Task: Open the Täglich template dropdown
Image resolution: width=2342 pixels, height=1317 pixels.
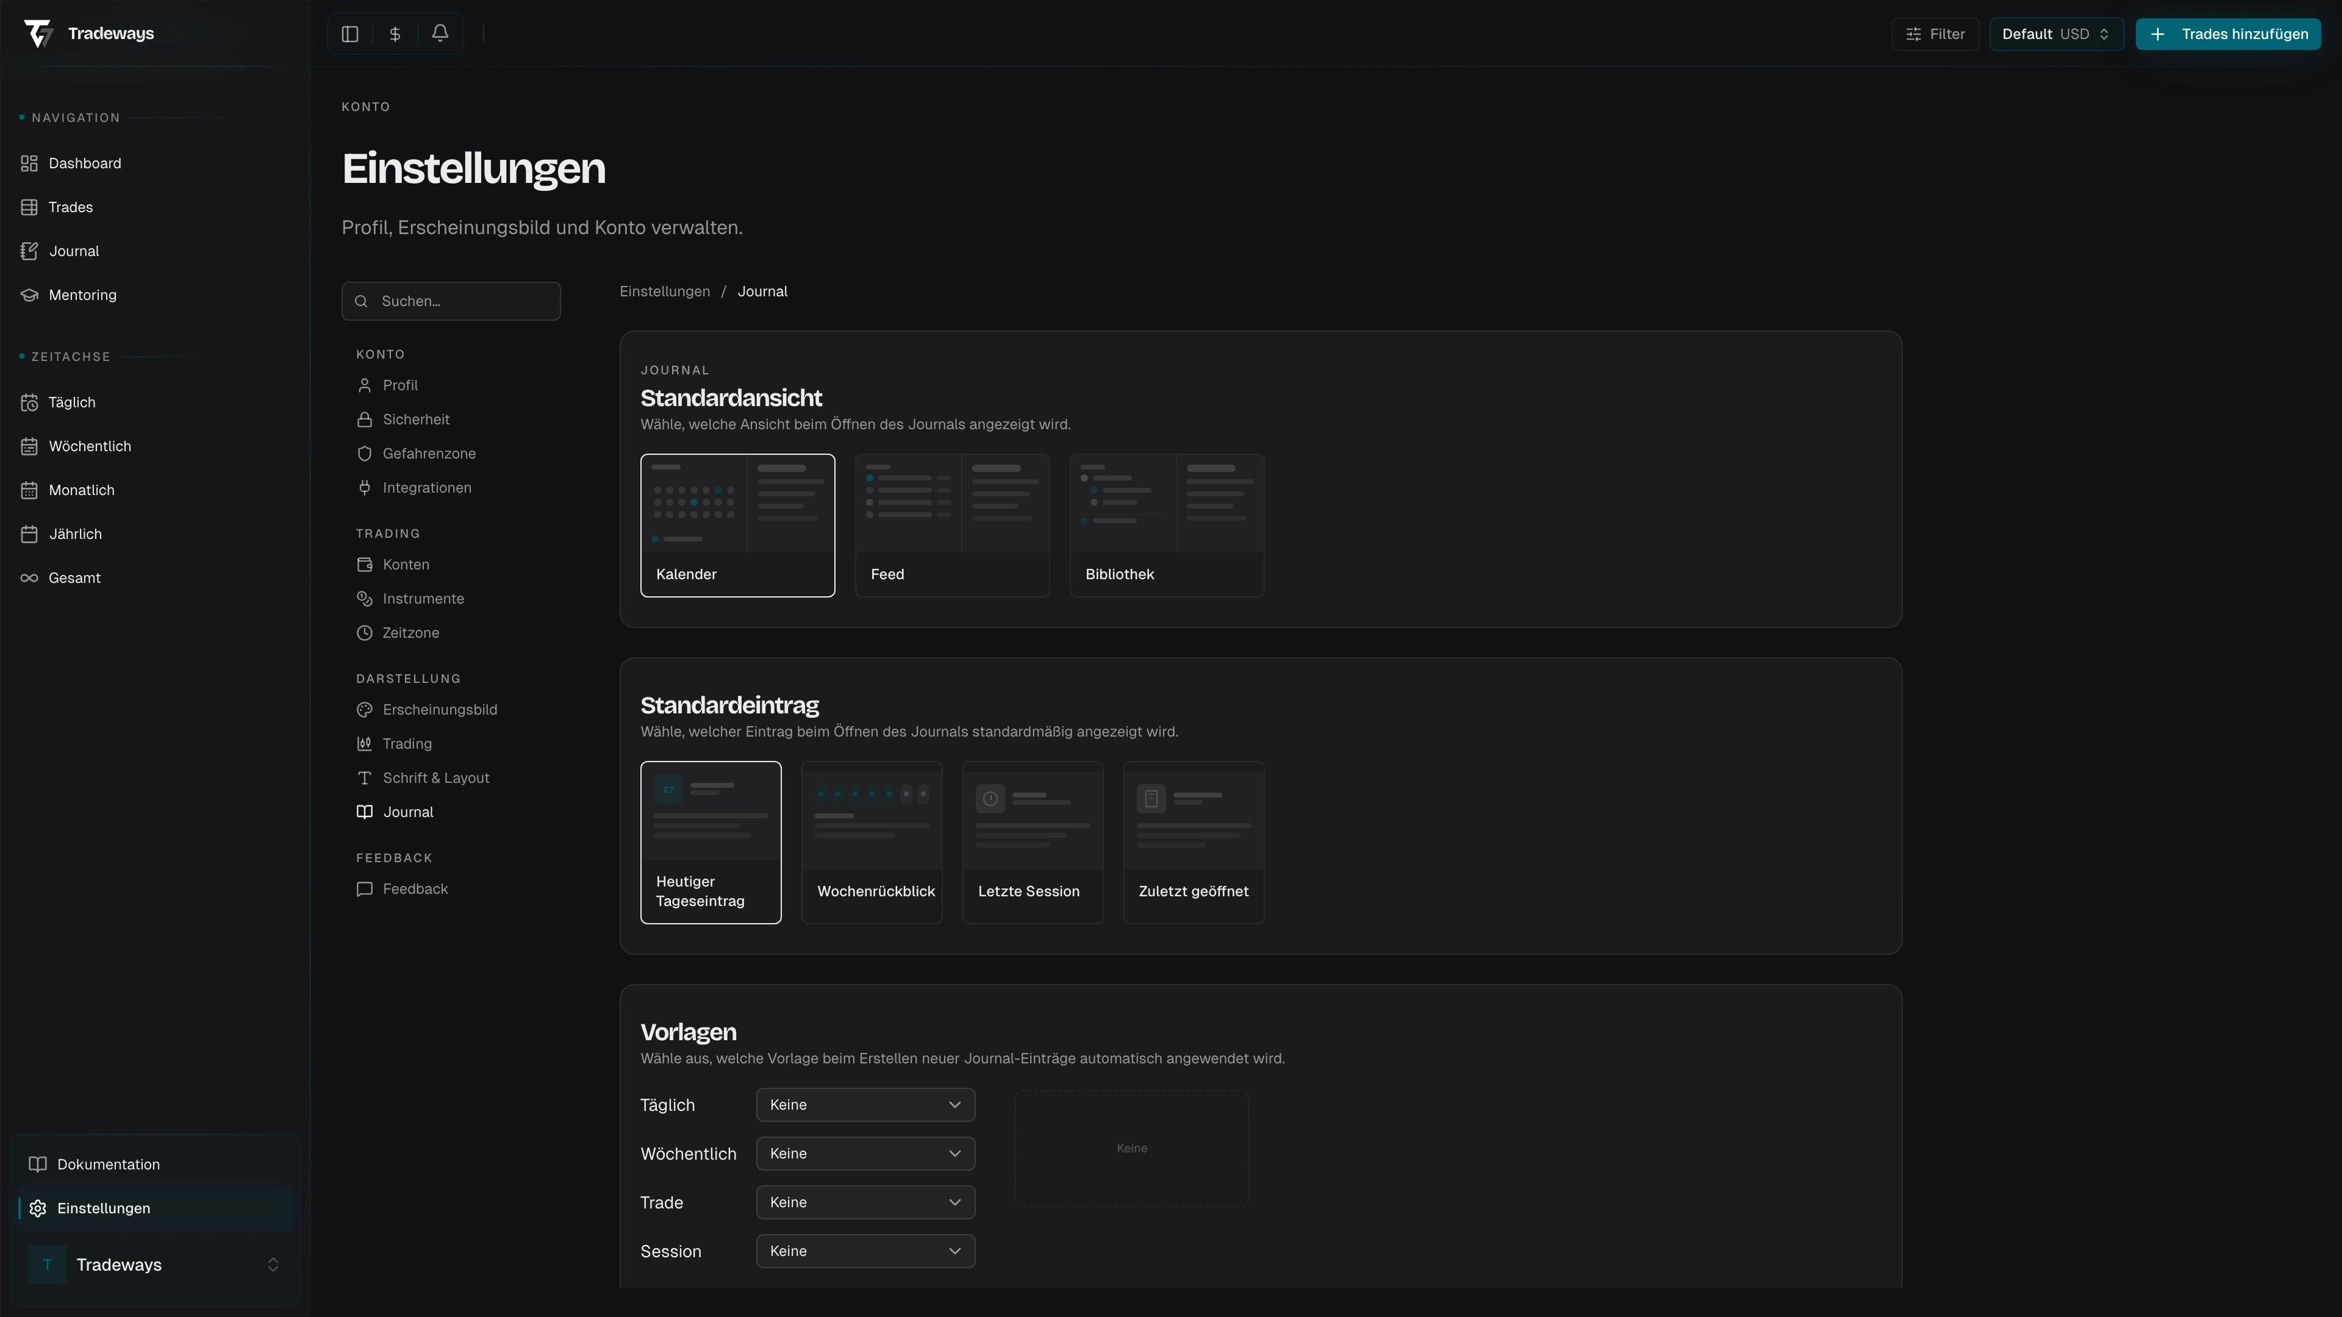Action: point(865,1104)
